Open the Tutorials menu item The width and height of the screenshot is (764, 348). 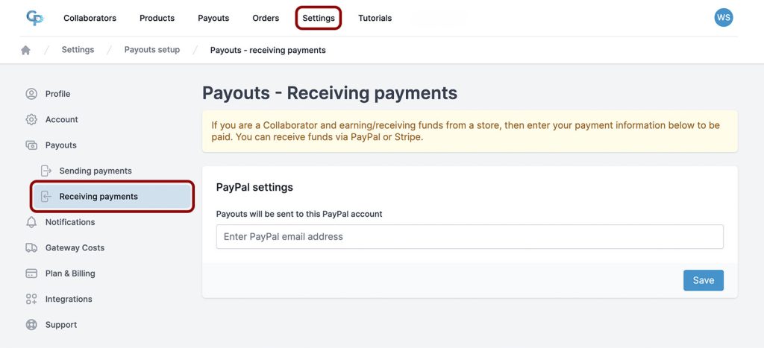(375, 18)
